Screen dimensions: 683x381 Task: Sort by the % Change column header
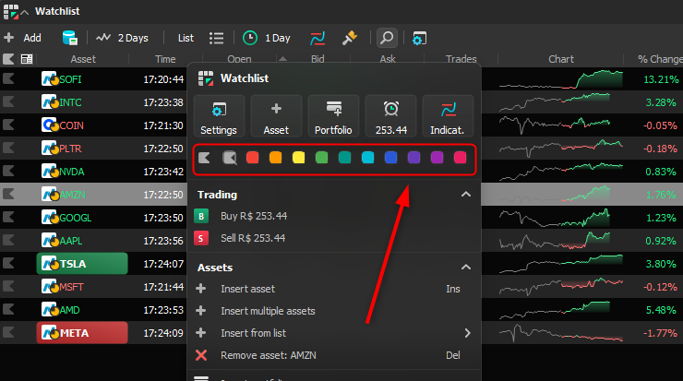click(660, 59)
